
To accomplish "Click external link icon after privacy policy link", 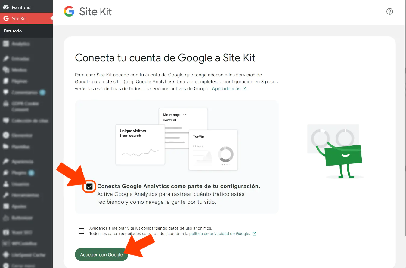I will (x=254, y=233).
